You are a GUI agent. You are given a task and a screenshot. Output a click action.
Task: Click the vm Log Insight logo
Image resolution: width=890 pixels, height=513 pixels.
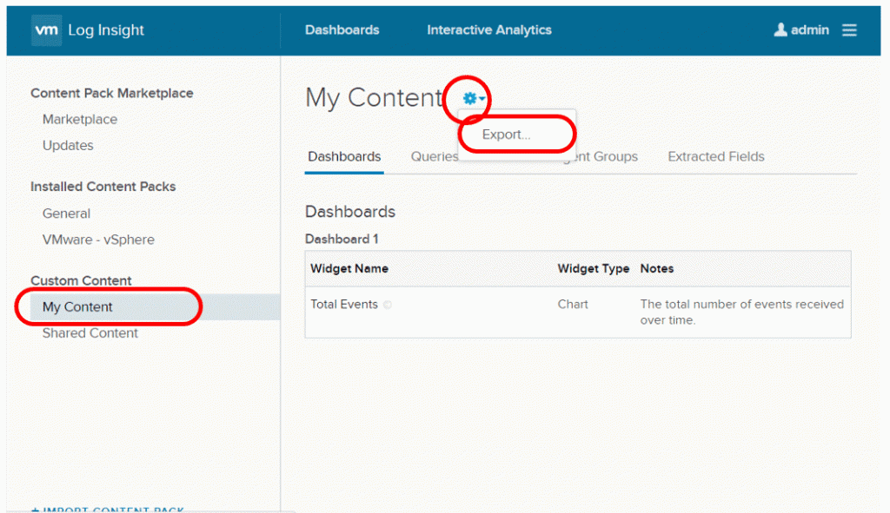pos(88,30)
